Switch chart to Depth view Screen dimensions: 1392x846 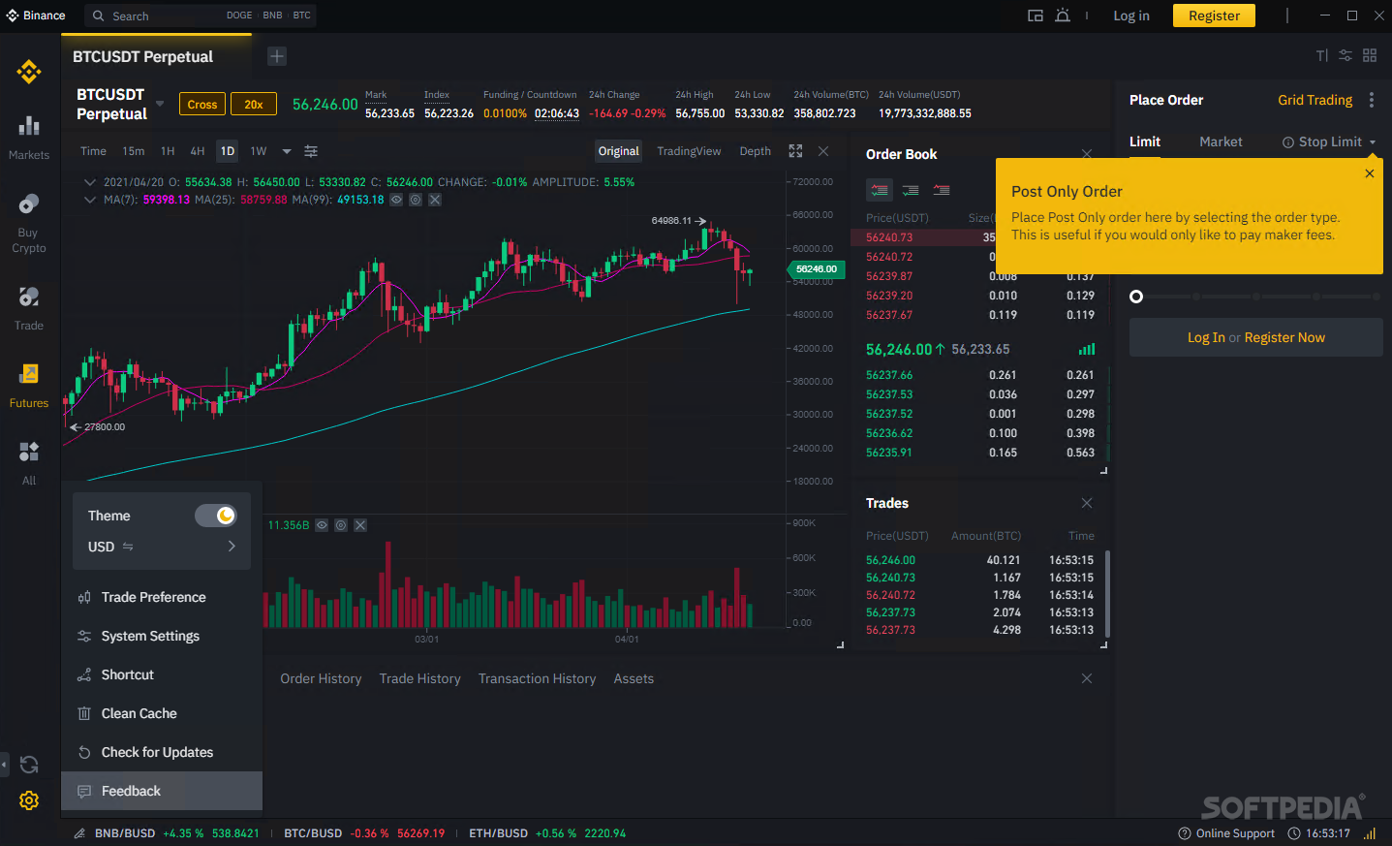756,151
